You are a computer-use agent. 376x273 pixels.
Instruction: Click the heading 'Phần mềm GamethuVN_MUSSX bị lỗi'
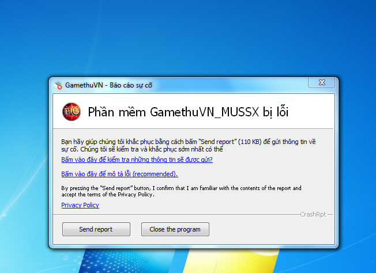[188, 112]
